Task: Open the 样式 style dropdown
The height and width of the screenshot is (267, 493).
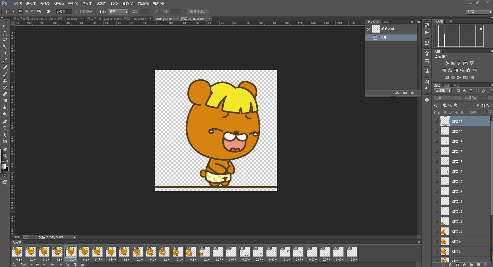Action: (x=118, y=12)
